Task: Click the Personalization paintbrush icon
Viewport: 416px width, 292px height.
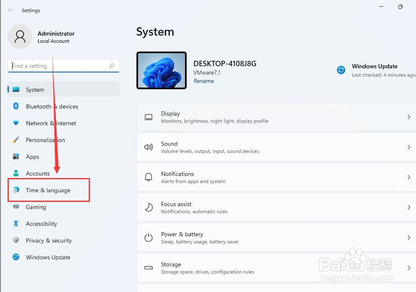Action: pyautogui.click(x=16, y=140)
